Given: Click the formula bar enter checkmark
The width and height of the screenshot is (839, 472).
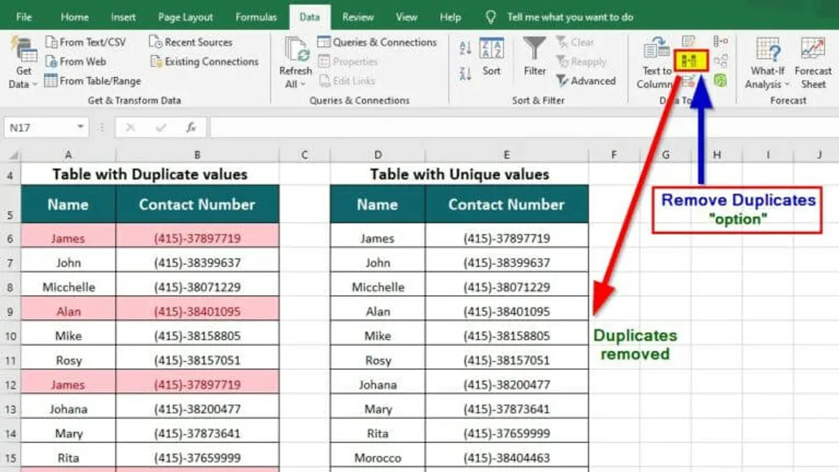Looking at the screenshot, I should [x=162, y=128].
